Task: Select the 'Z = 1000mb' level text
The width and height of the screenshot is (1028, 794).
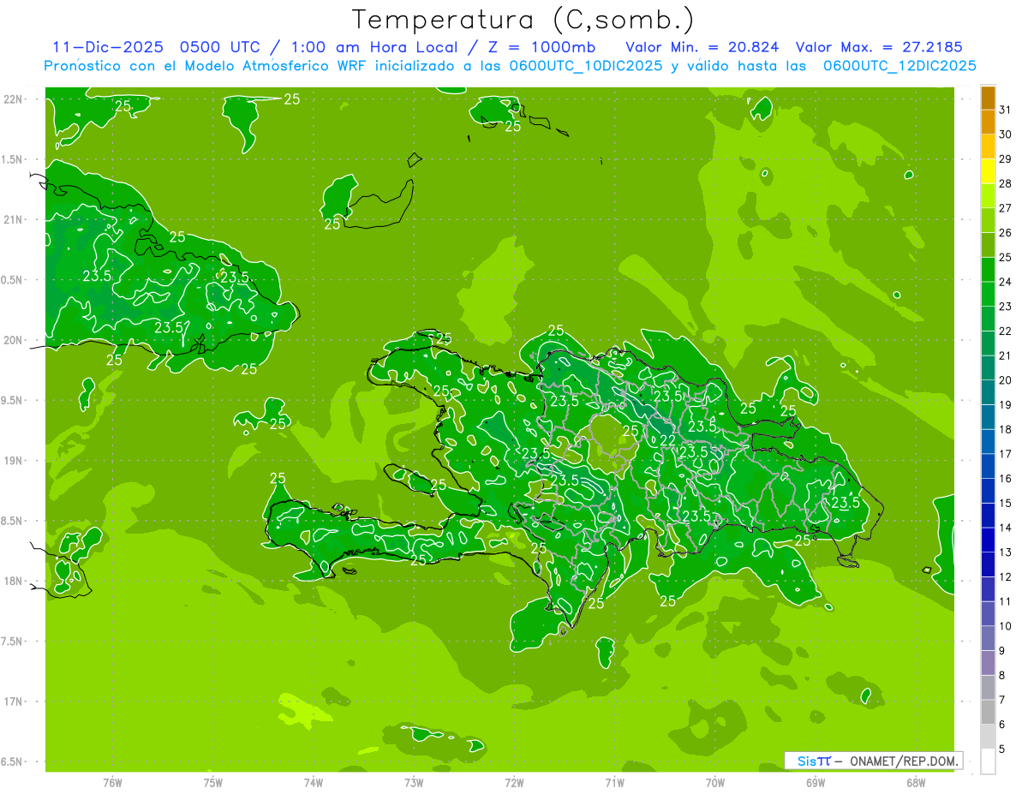Action: click(x=542, y=47)
